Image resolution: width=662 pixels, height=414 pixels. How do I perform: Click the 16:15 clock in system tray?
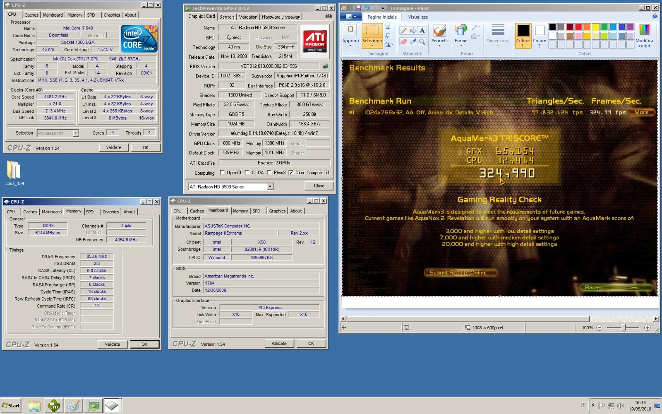[640, 402]
